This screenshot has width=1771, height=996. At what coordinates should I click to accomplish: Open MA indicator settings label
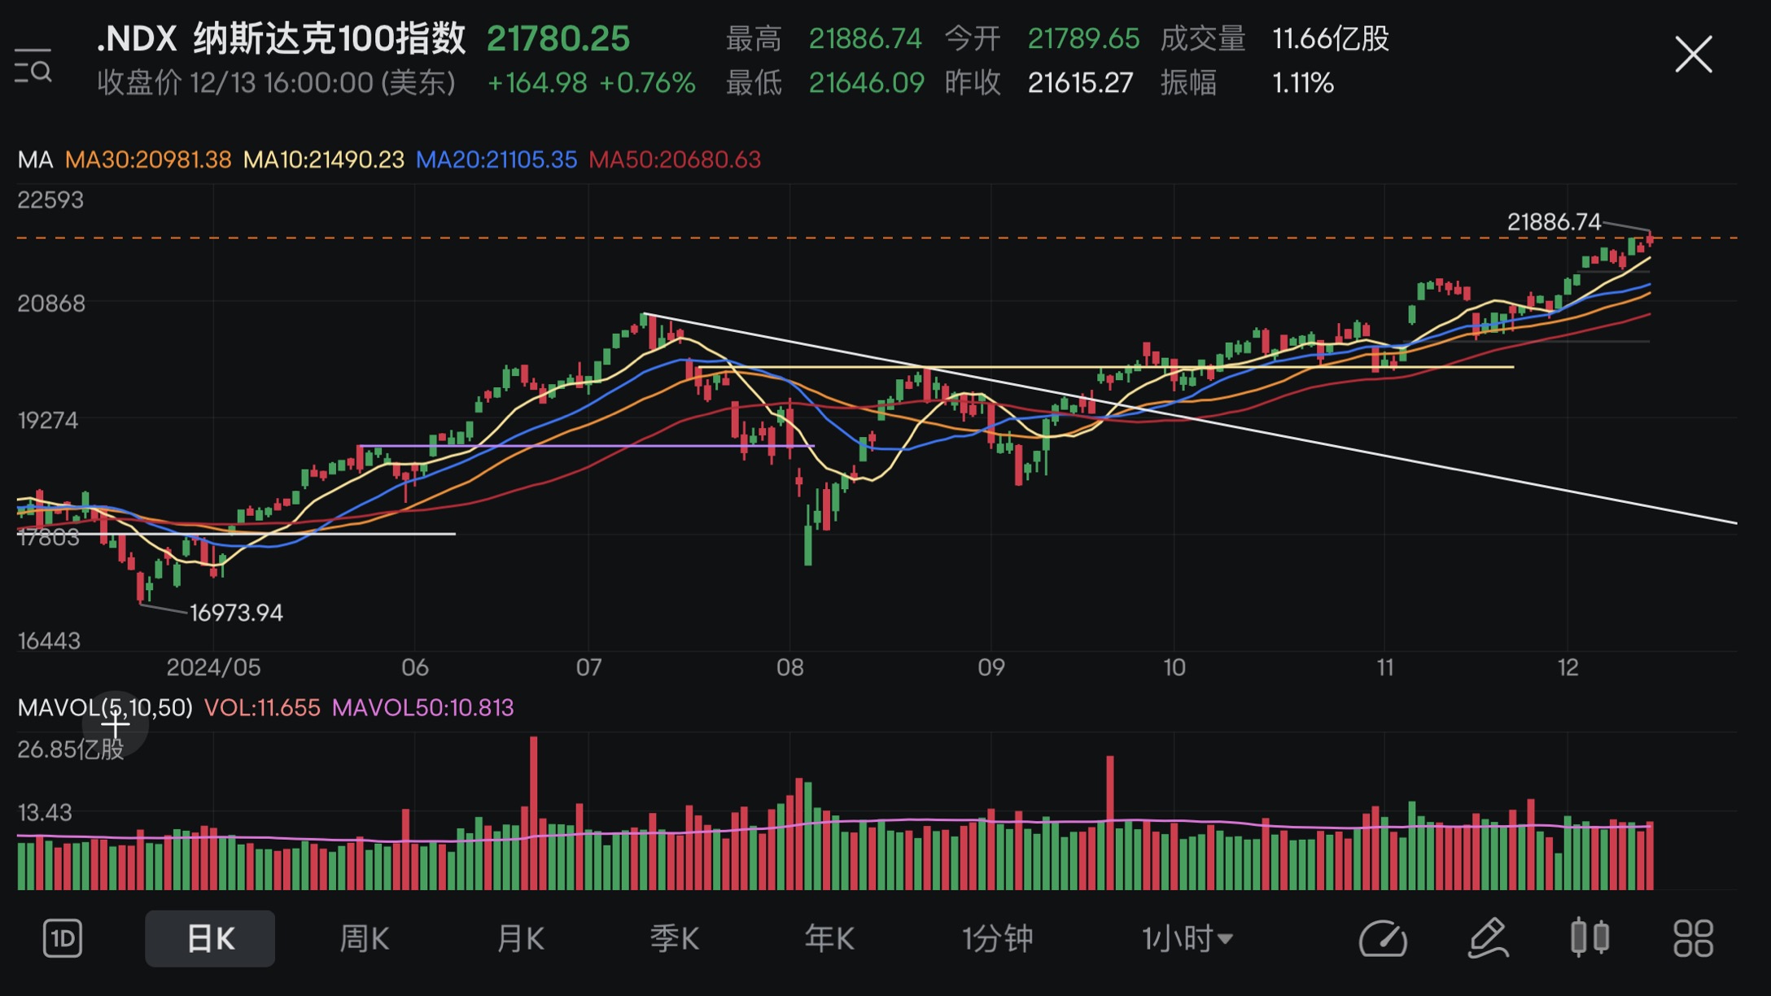36,159
